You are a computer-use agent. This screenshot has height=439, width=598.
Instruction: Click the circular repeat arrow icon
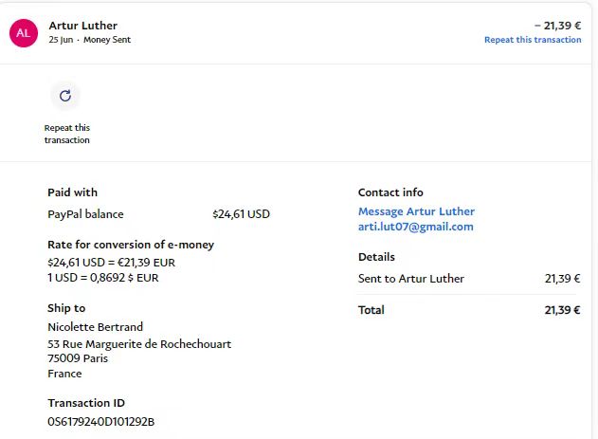[65, 96]
